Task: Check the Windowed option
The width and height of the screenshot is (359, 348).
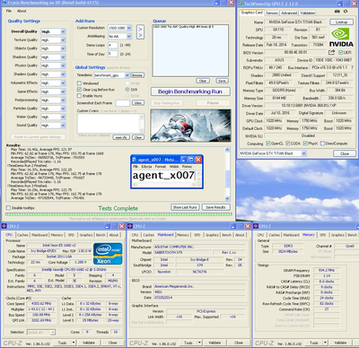Action: pyautogui.click(x=79, y=83)
